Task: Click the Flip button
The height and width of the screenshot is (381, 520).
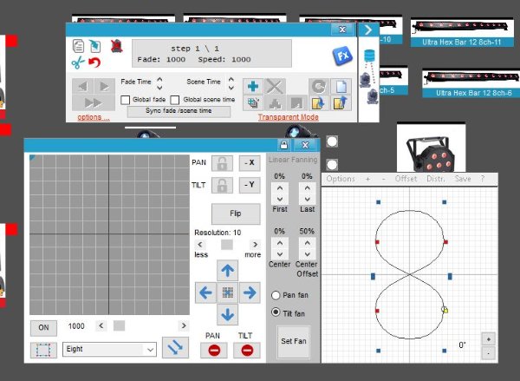Action: (236, 213)
